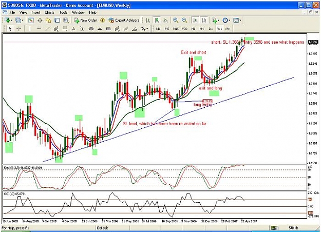Open the Tools menu
This screenshot has height=232, width=321.
point(63,12)
